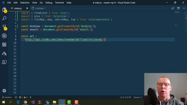Open the red Camtasia recorder taskbar icon
This screenshot has width=187, height=105.
[x=77, y=102]
